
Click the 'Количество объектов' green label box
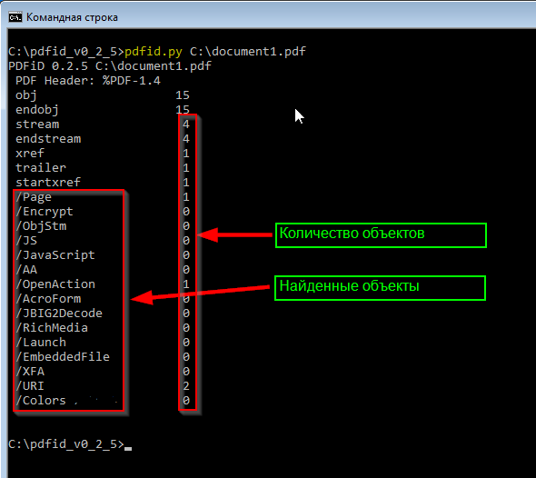click(381, 235)
